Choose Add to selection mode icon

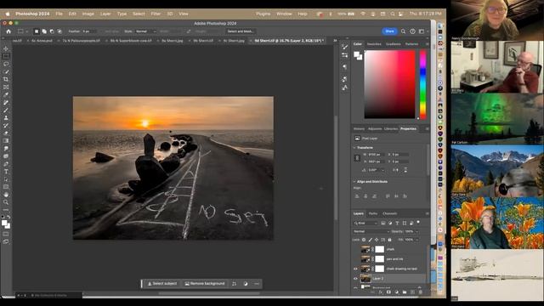tap(44, 31)
